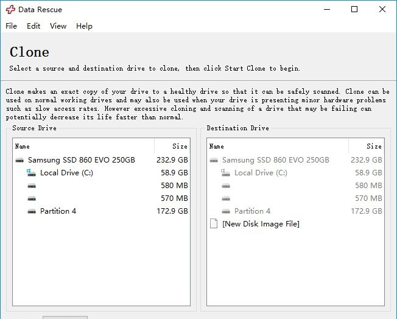The width and height of the screenshot is (397, 319).
Task: Click the 172.9 GB size in Destination Drive
Action: coord(367,211)
